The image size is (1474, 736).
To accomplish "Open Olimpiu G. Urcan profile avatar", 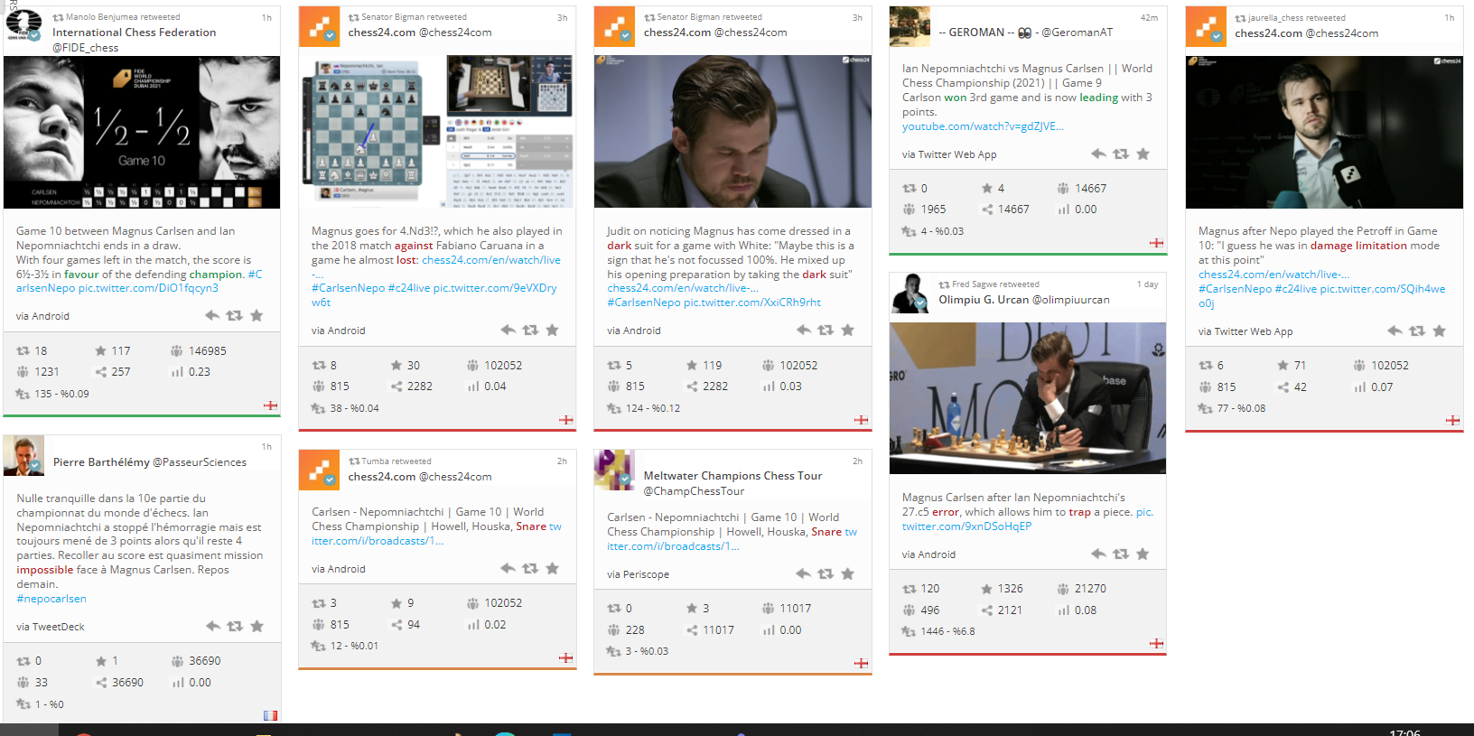I will pyautogui.click(x=910, y=293).
